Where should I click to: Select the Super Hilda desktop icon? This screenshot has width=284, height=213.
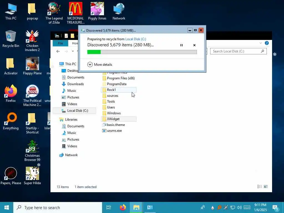click(32, 176)
